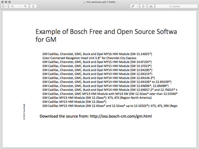Expand the highlight pen dropdown arrow
The image size is (199, 149).
[137, 6]
